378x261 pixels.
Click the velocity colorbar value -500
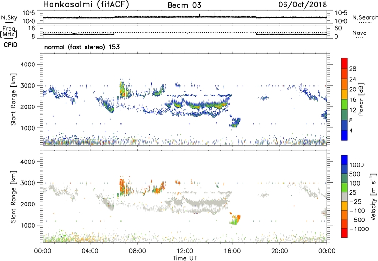click(357, 220)
